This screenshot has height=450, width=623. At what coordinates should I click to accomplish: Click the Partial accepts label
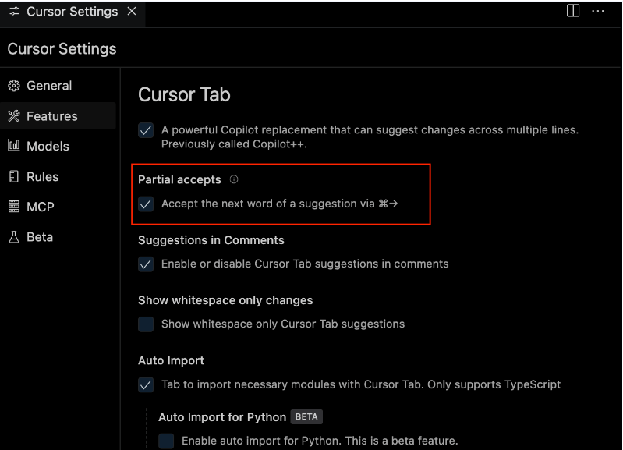(179, 179)
